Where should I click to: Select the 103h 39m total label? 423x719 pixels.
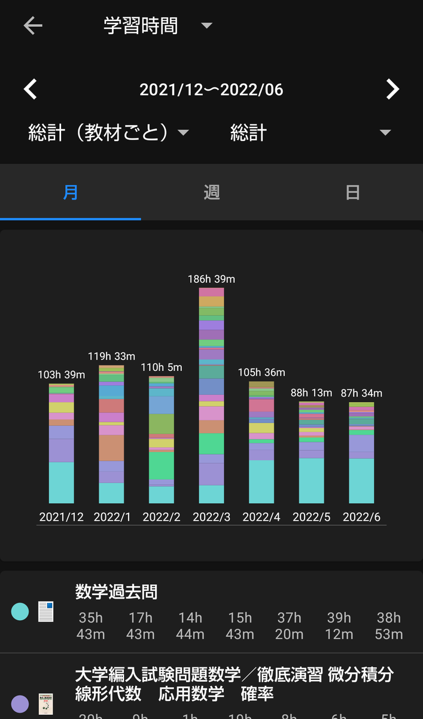pos(61,375)
